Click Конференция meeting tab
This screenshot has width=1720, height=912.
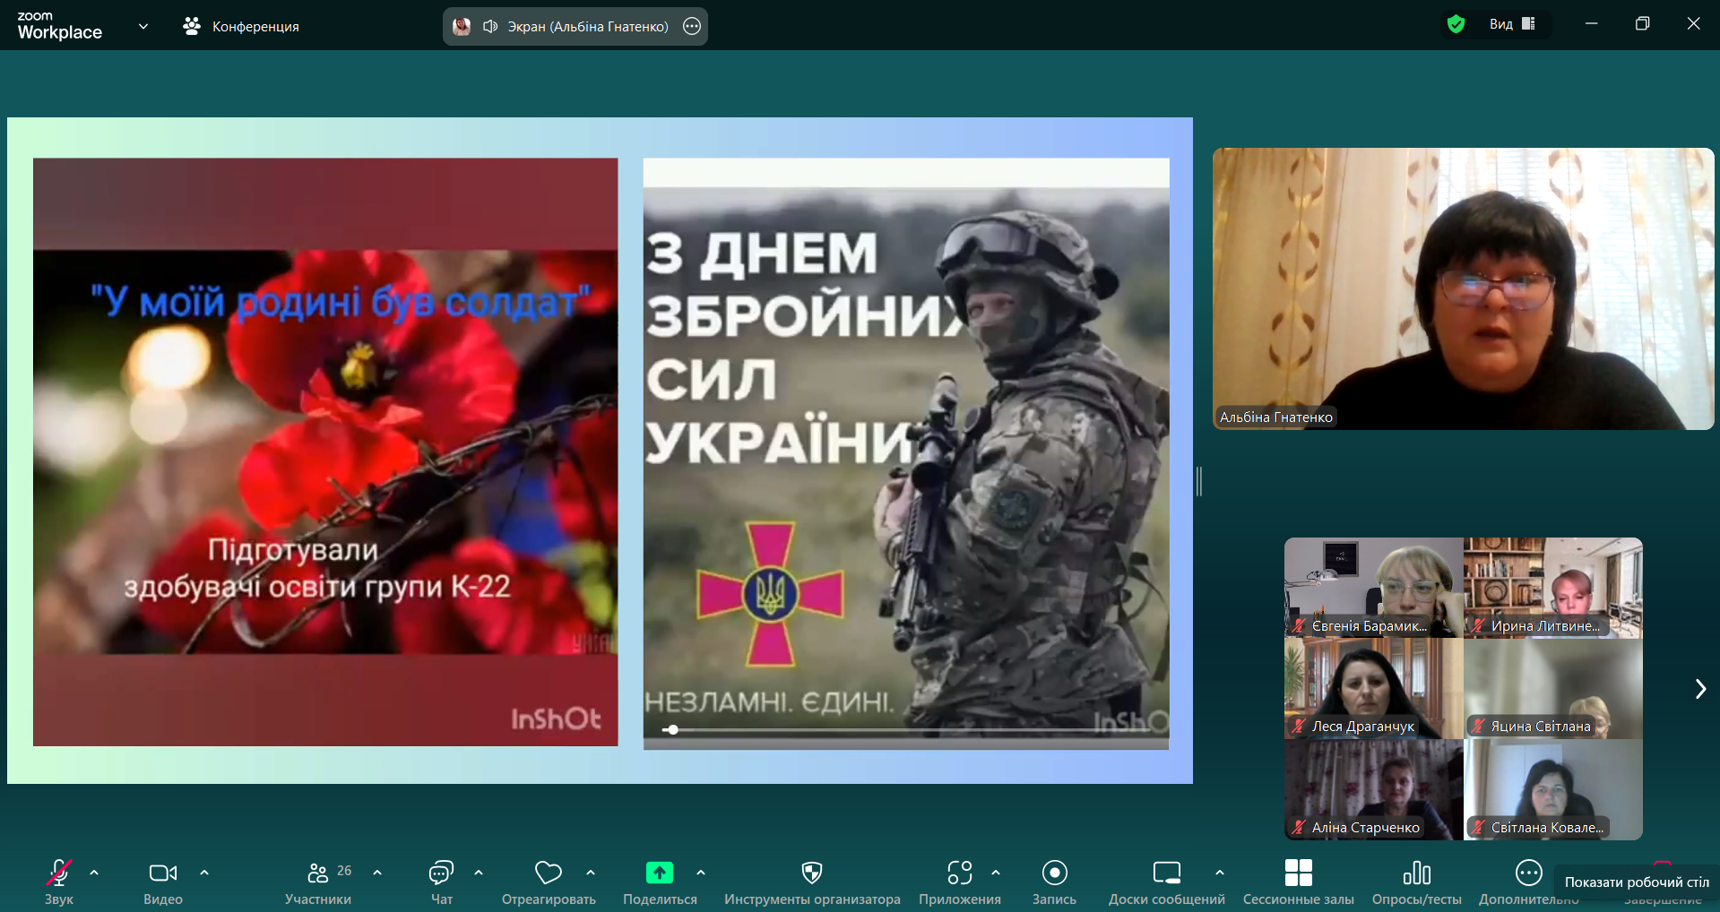coord(241,26)
